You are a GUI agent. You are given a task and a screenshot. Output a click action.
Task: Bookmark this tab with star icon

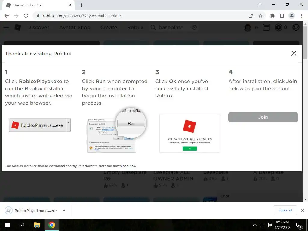(x=260, y=16)
